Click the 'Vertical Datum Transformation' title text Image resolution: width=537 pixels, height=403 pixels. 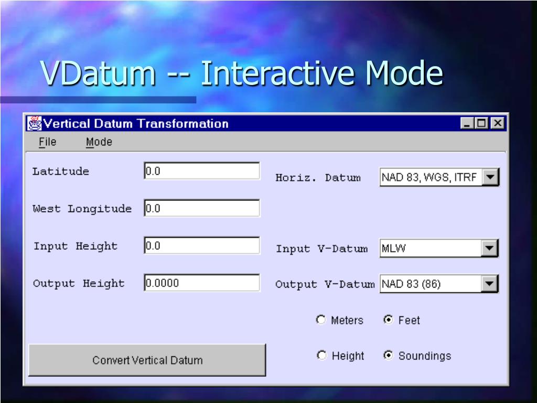coord(136,123)
